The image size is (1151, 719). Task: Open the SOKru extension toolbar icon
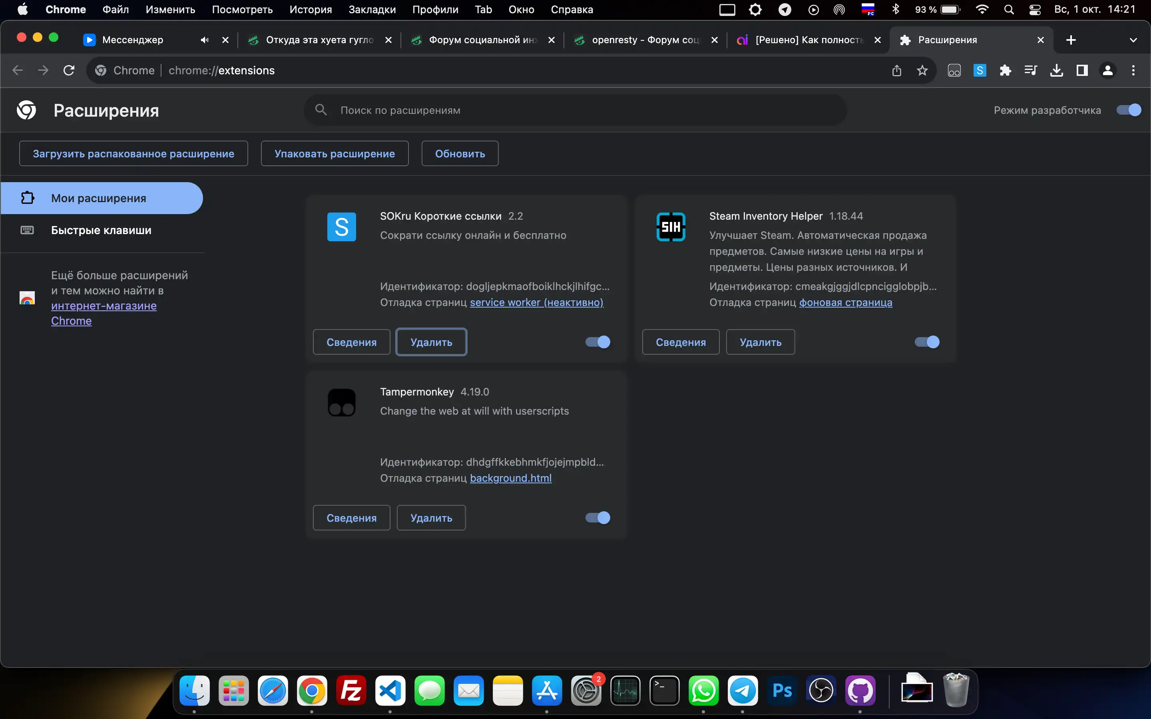980,70
